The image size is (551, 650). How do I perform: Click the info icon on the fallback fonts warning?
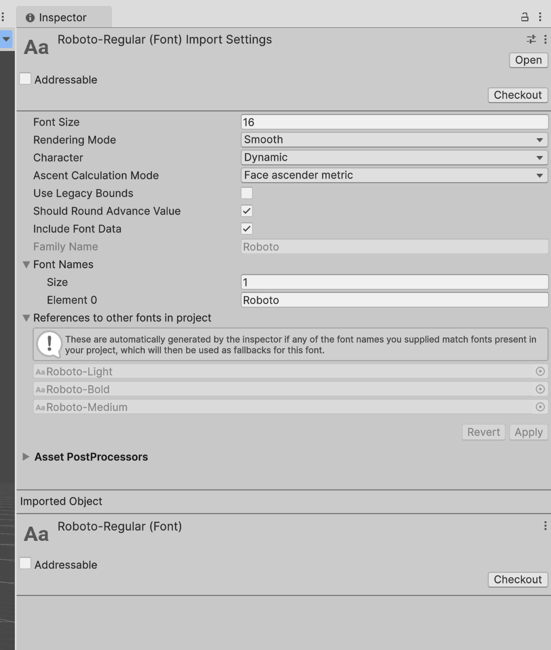coord(49,344)
